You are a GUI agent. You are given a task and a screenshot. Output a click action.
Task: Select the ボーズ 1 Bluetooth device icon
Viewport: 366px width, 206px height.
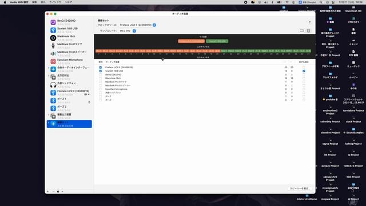point(53,101)
